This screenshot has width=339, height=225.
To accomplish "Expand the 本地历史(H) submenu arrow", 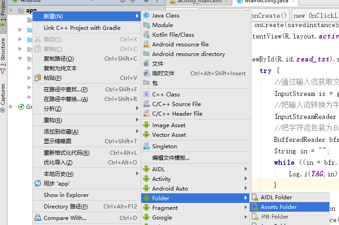I will pyautogui.click(x=137, y=174).
